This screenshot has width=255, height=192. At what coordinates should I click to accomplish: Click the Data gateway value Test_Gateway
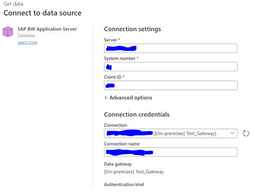(134, 172)
